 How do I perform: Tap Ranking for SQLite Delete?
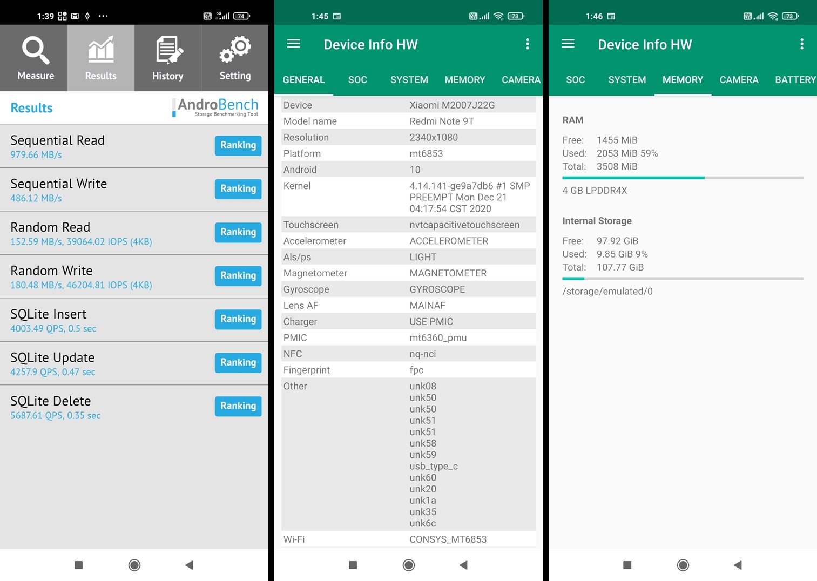click(x=238, y=406)
